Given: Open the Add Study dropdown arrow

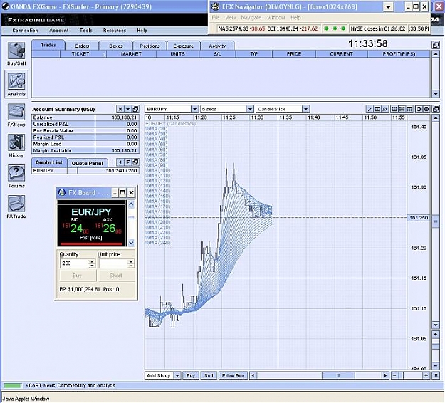Looking at the screenshot, I should click(177, 375).
